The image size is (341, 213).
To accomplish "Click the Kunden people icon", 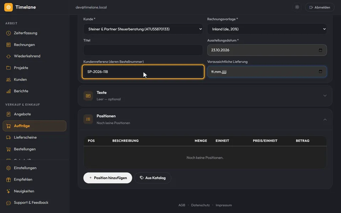I will (x=9, y=80).
